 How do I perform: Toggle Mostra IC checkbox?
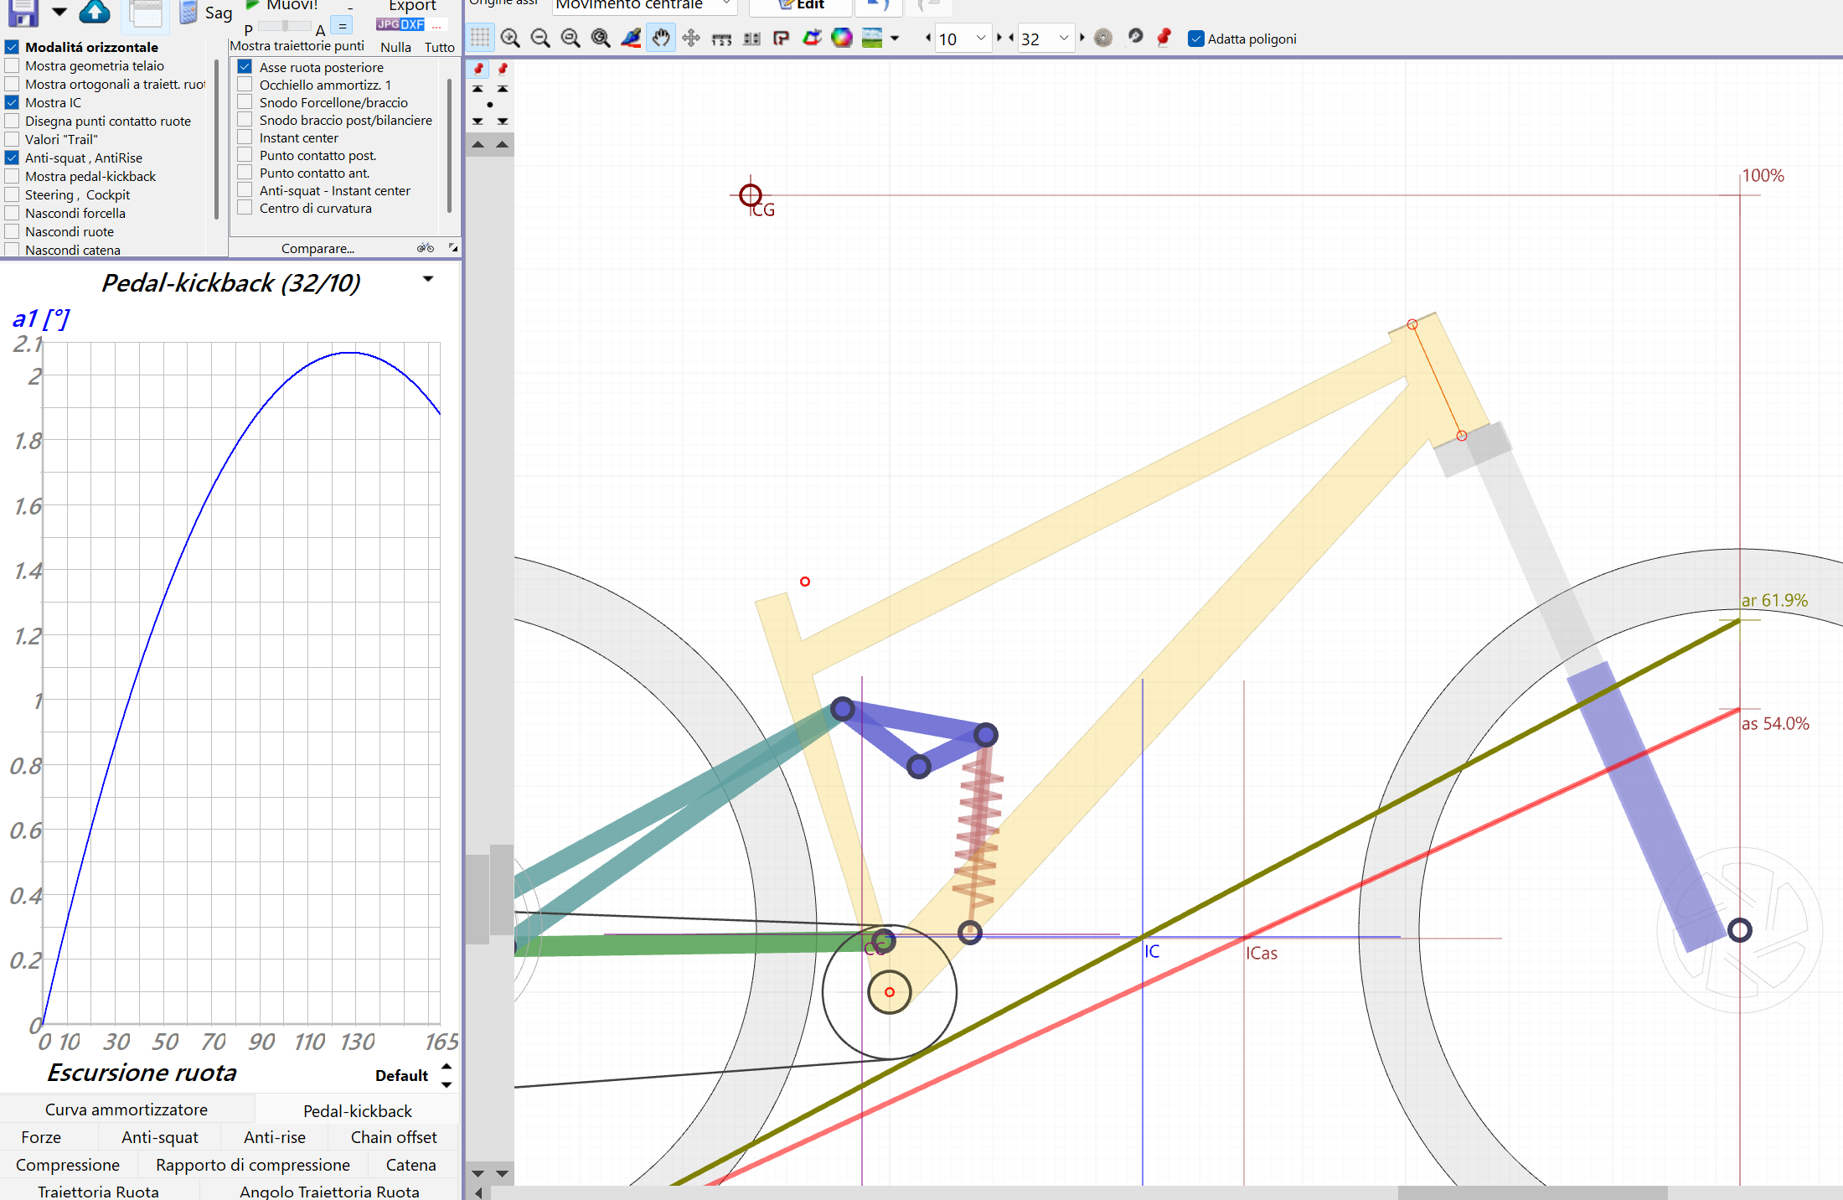13,102
